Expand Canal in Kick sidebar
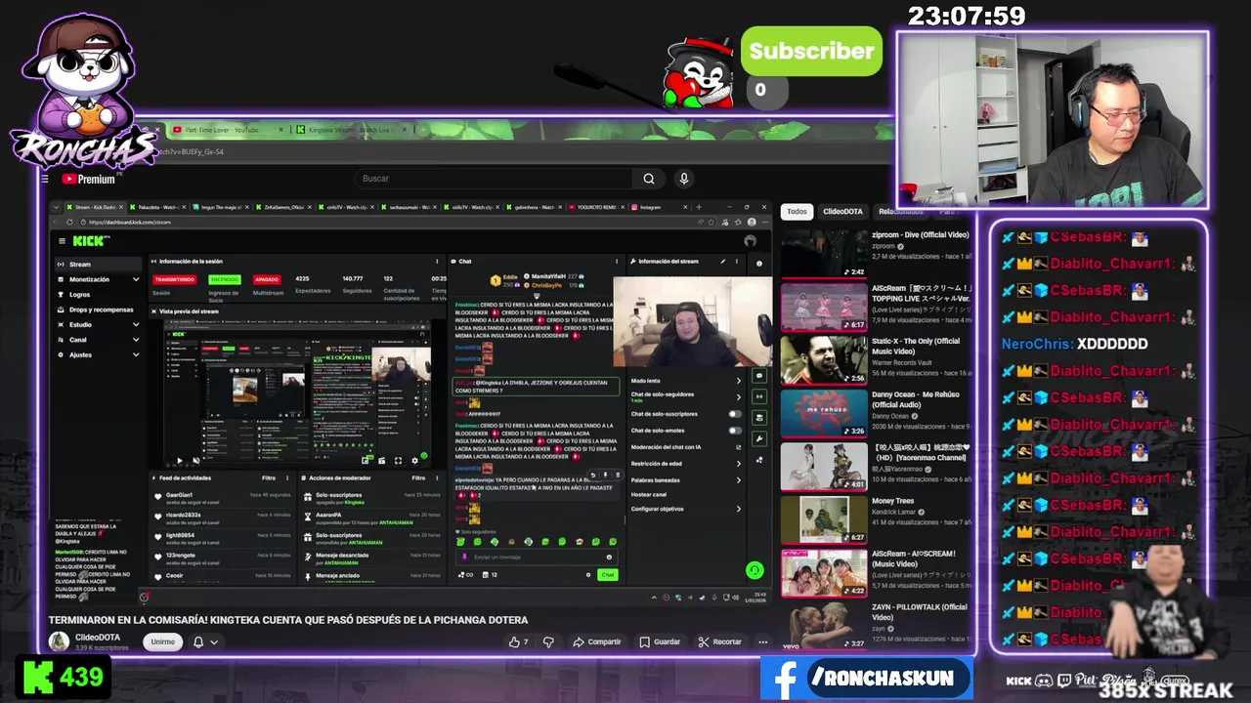This screenshot has width=1251, height=703. (135, 340)
